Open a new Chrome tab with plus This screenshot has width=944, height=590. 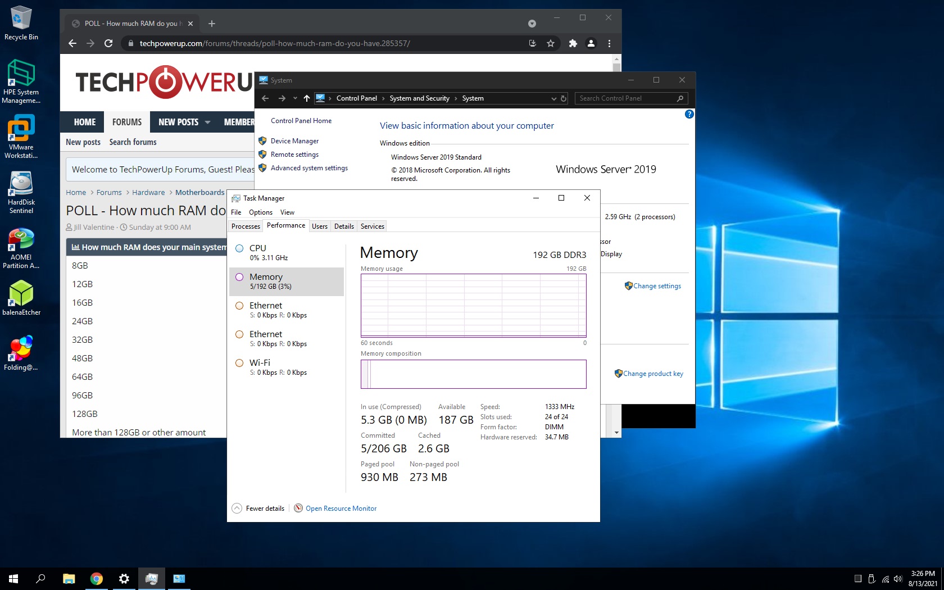tap(212, 24)
